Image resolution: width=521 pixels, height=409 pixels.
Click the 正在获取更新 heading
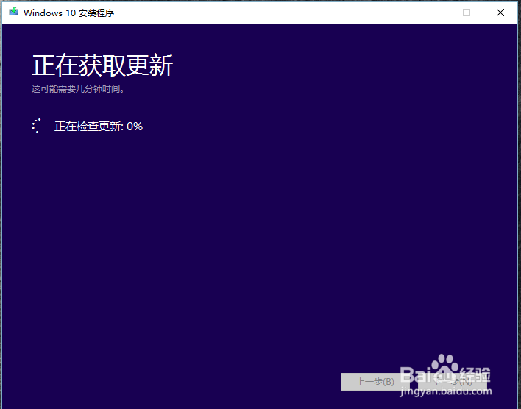102,65
